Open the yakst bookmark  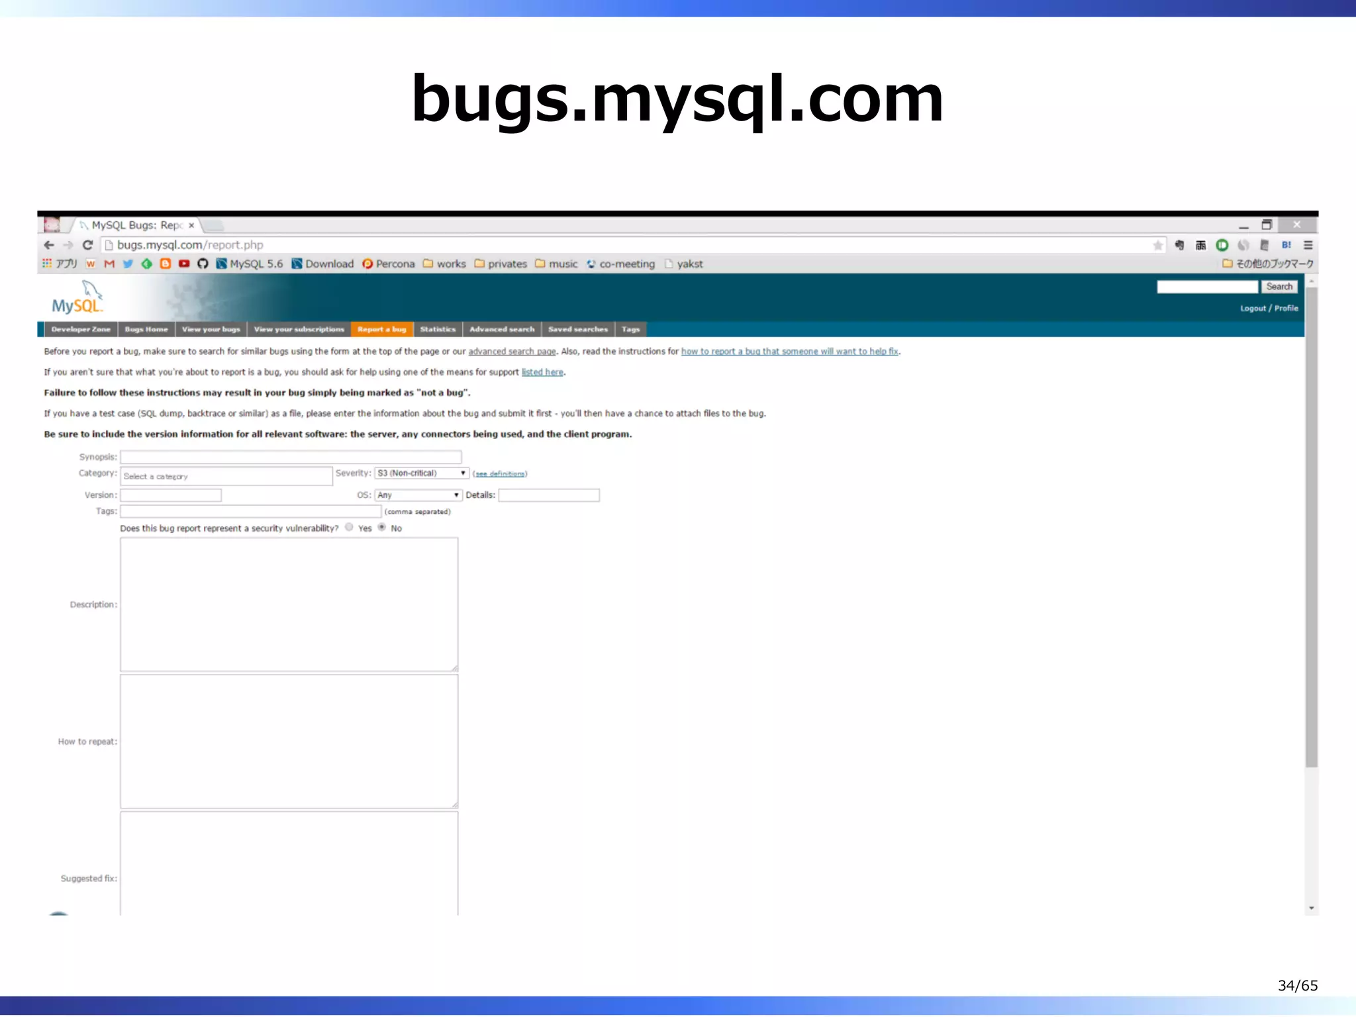click(x=683, y=264)
